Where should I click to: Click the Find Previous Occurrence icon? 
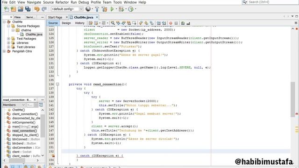118,23
